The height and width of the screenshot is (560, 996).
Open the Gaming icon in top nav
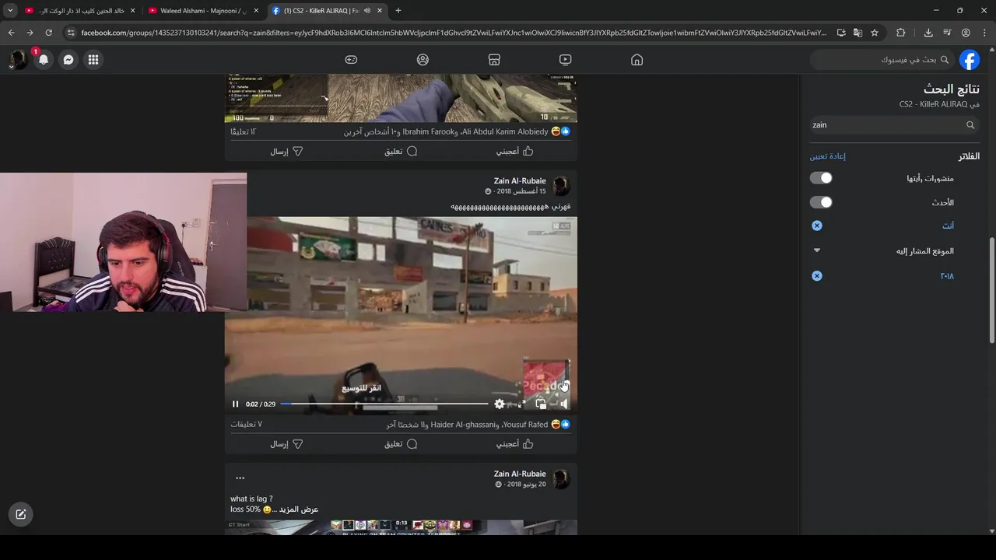pyautogui.click(x=351, y=60)
